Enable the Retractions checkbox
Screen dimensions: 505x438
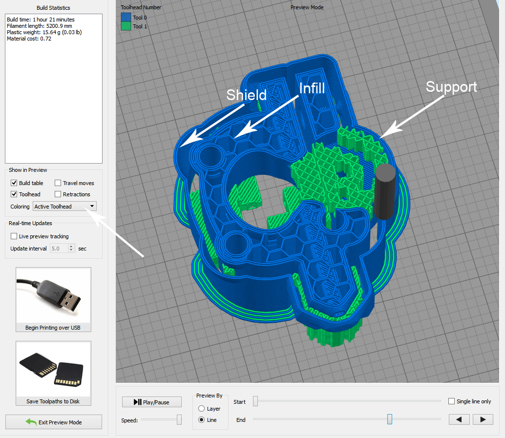pyautogui.click(x=58, y=194)
